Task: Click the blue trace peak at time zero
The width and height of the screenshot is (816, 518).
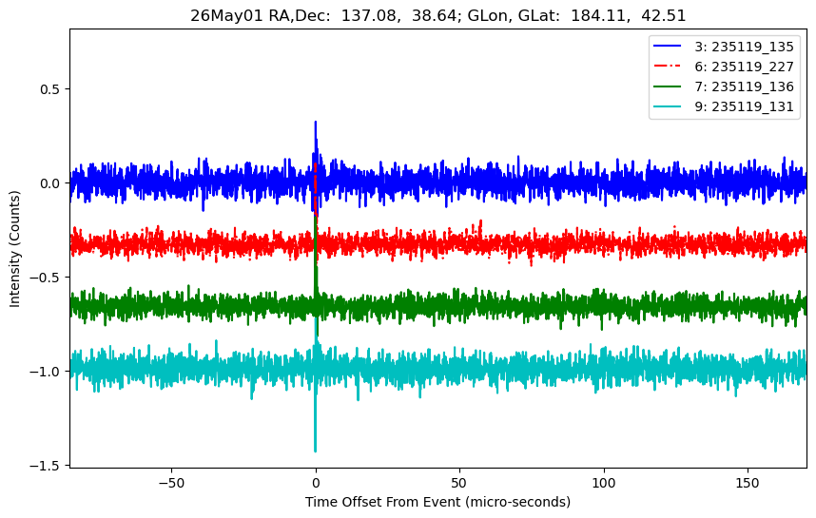Action: (x=316, y=123)
